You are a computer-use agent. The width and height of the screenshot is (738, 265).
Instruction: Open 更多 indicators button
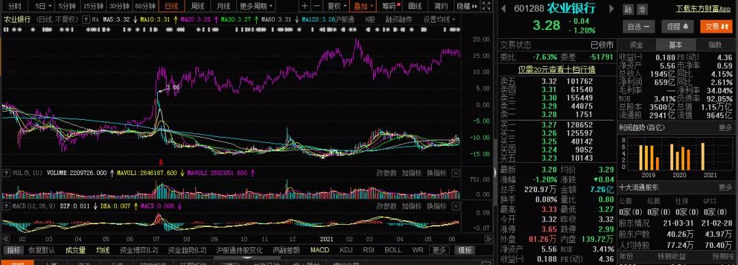tap(439, 250)
